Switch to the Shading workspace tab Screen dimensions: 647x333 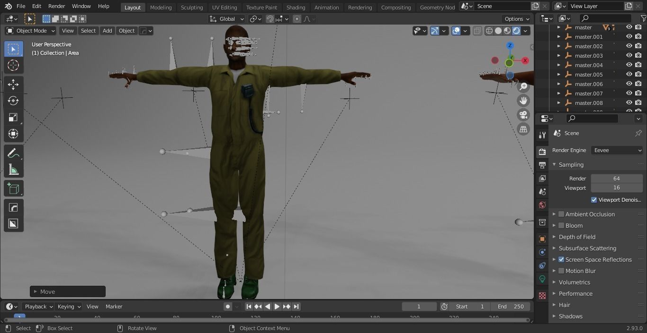point(296,7)
